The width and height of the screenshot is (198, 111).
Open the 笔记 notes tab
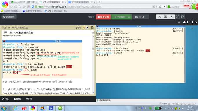[6, 99]
